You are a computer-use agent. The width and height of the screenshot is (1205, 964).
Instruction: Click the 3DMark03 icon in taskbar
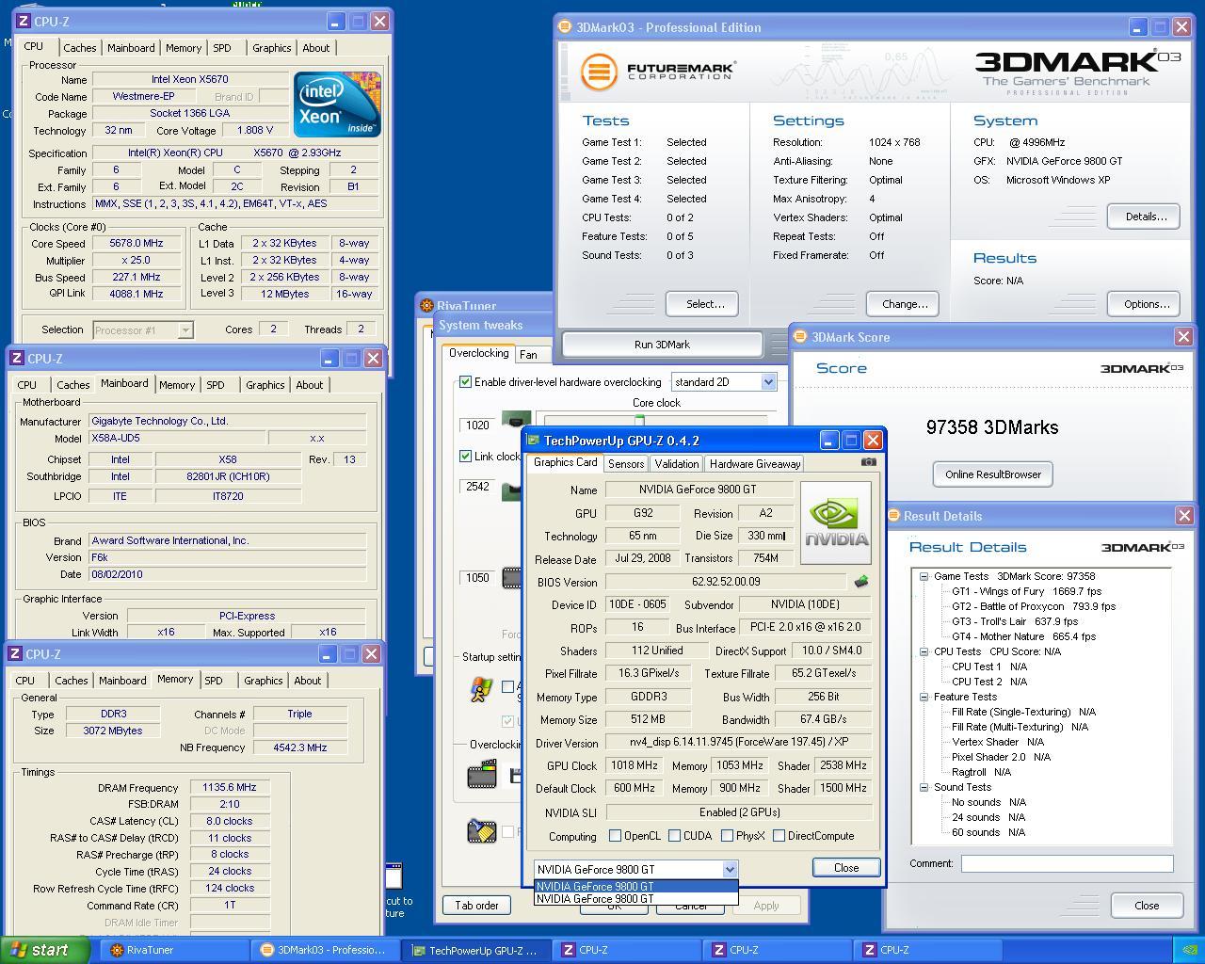(266, 950)
